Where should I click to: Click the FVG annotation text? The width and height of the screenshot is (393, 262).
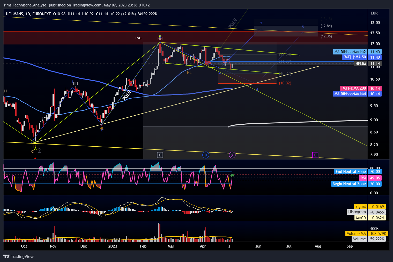click(138, 38)
